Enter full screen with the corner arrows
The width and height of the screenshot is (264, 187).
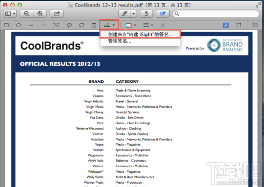click(258, 5)
